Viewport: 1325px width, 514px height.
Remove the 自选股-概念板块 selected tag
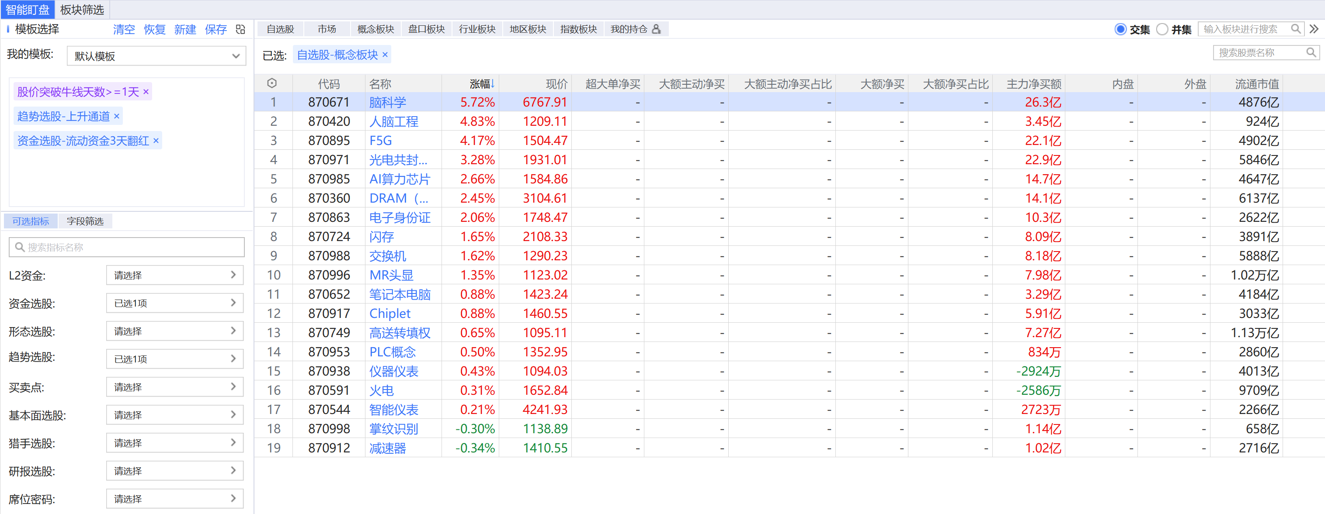tap(385, 55)
